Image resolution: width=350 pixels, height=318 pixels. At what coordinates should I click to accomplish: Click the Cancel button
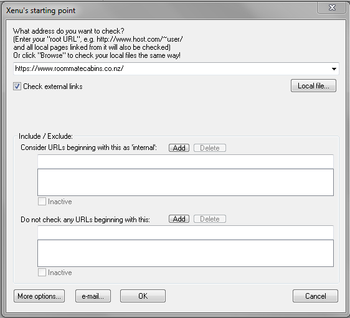(x=315, y=296)
